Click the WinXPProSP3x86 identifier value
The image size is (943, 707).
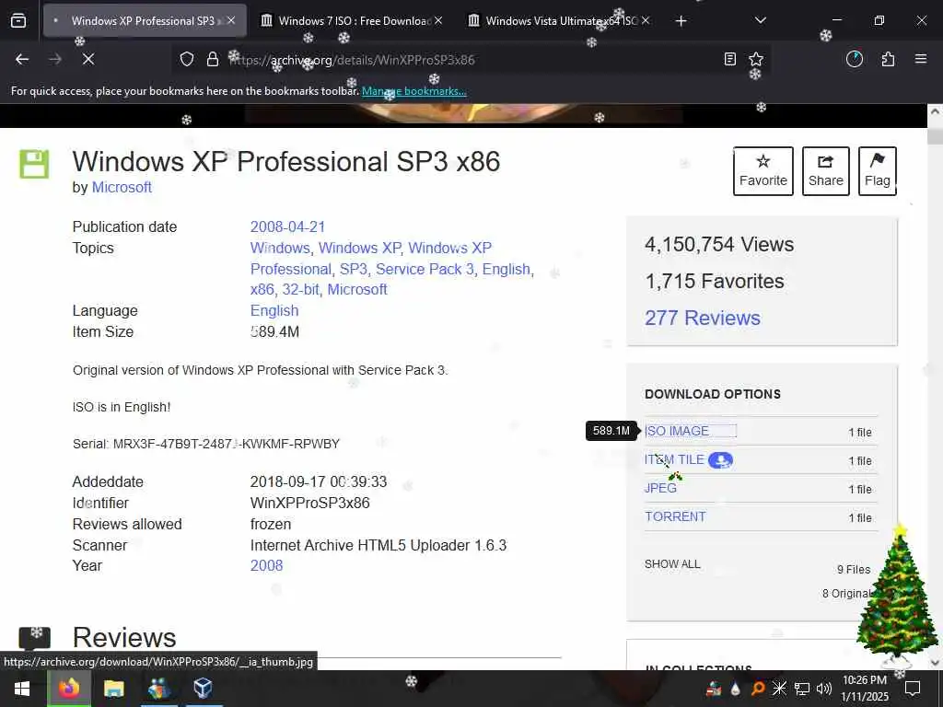pos(309,504)
